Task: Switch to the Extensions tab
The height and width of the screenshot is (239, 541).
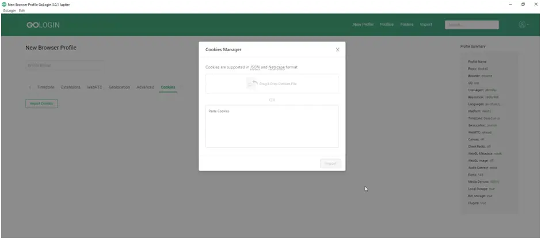Action: (x=70, y=87)
